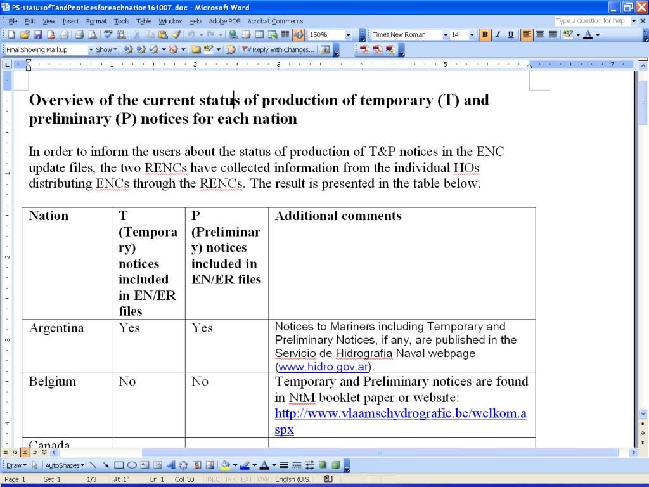Open the Format menu
Viewport: 649px width, 487px height.
[96, 21]
